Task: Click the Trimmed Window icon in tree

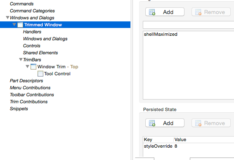Action: coord(20,25)
